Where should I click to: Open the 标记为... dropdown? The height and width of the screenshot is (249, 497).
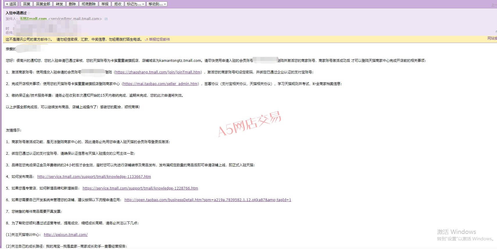pyautogui.click(x=135, y=4)
